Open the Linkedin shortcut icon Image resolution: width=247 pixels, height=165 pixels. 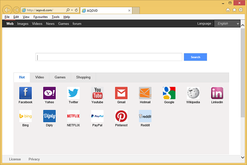pyautogui.click(x=217, y=93)
